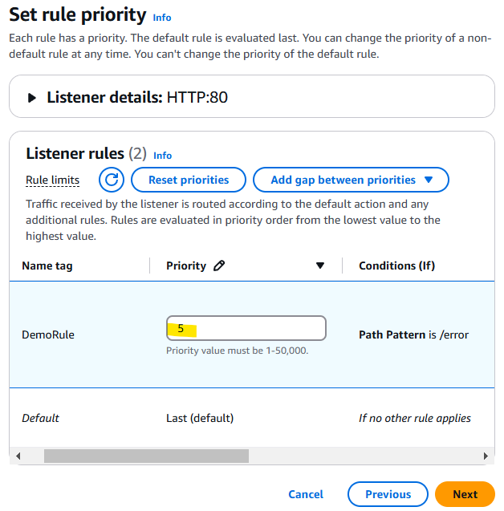Click the refresh rules circular arrow icon
Image resolution: width=504 pixels, height=511 pixels.
click(x=112, y=180)
